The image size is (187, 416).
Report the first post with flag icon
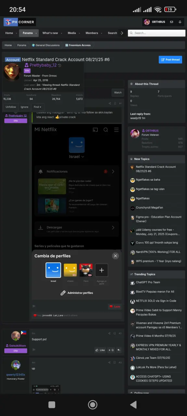[x=34, y=306]
